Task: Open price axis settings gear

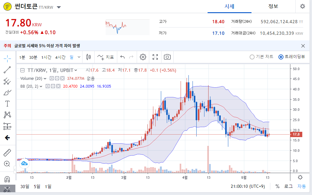Action: (300, 177)
